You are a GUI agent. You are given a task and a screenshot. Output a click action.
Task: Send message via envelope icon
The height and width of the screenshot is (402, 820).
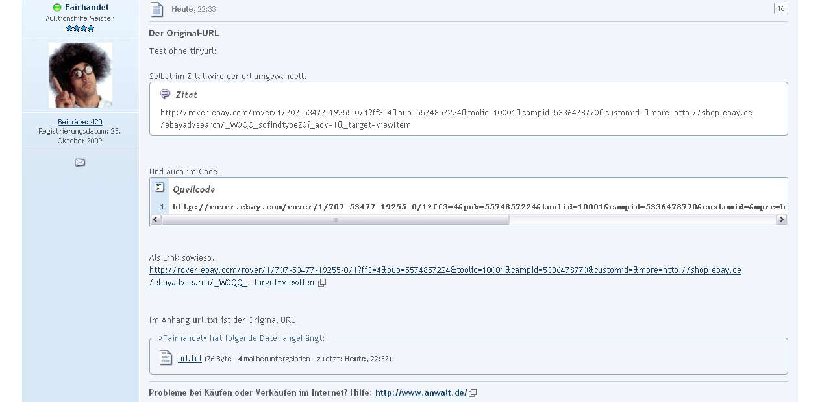(x=80, y=163)
